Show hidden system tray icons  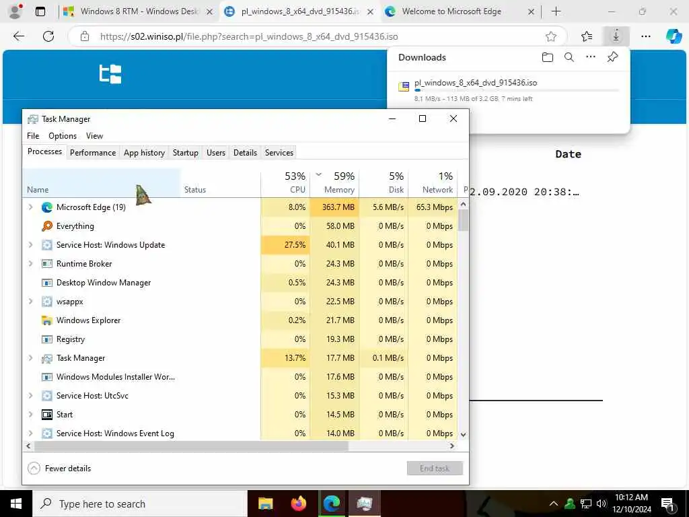554,504
